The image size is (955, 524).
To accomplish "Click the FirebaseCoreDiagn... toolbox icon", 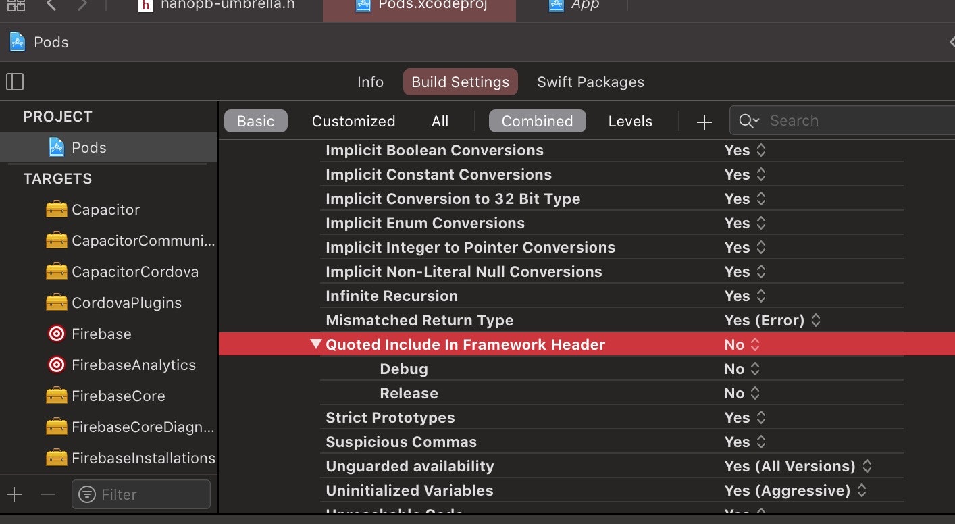I will click(57, 427).
